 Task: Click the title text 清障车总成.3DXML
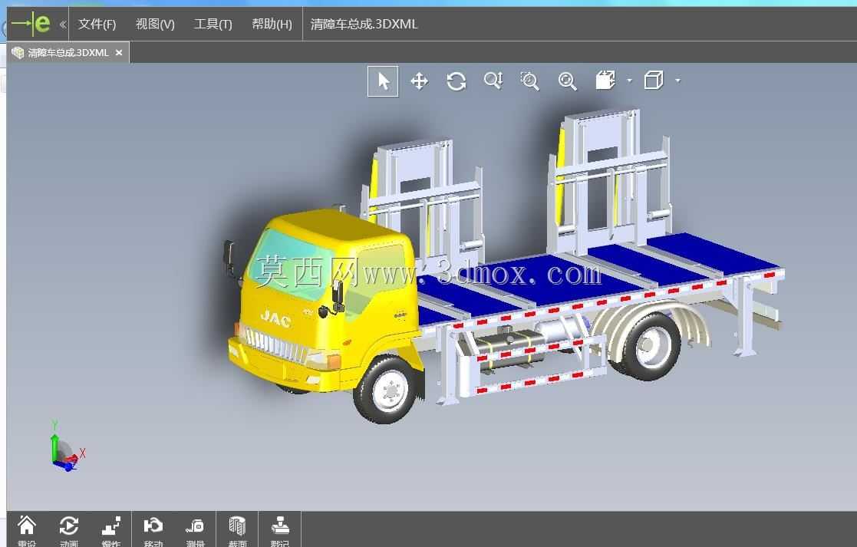pyautogui.click(x=364, y=24)
